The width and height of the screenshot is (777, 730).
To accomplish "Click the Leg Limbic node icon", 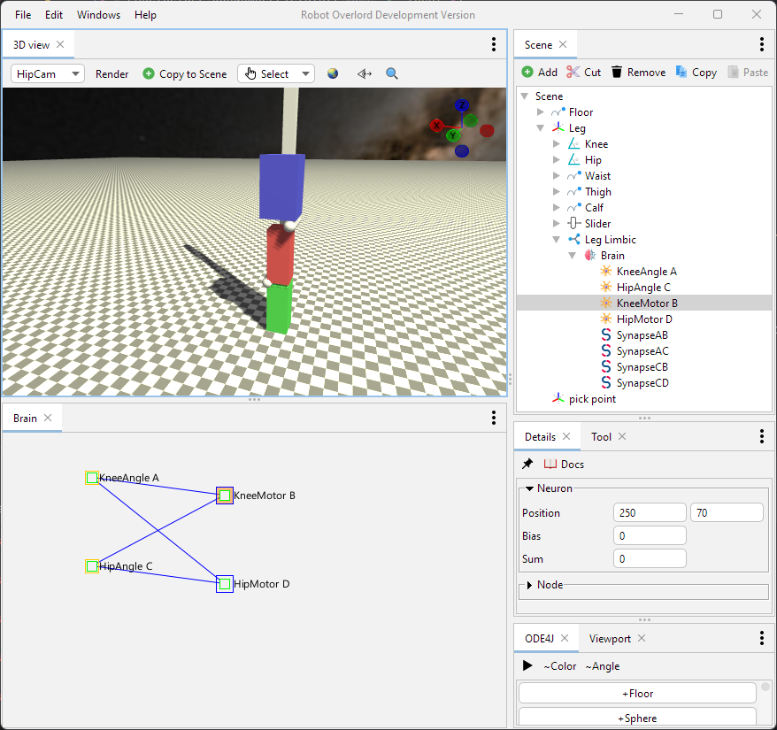I will tap(573, 240).
